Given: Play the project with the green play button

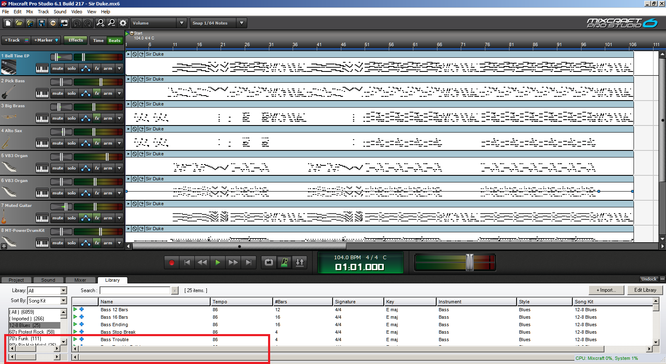Looking at the screenshot, I should [x=218, y=262].
